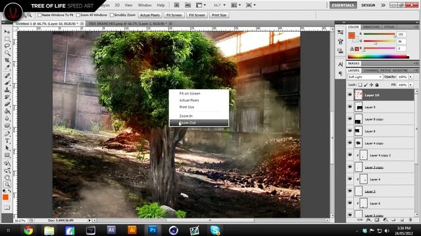Add a layer style (fx) icon
The height and width of the screenshot is (236, 421).
point(368,220)
